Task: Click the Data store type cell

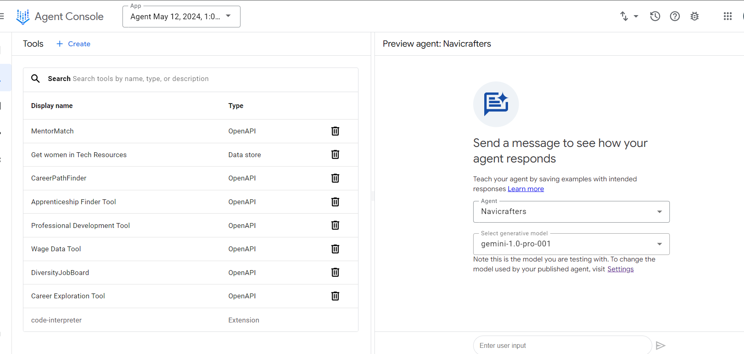Action: (245, 155)
